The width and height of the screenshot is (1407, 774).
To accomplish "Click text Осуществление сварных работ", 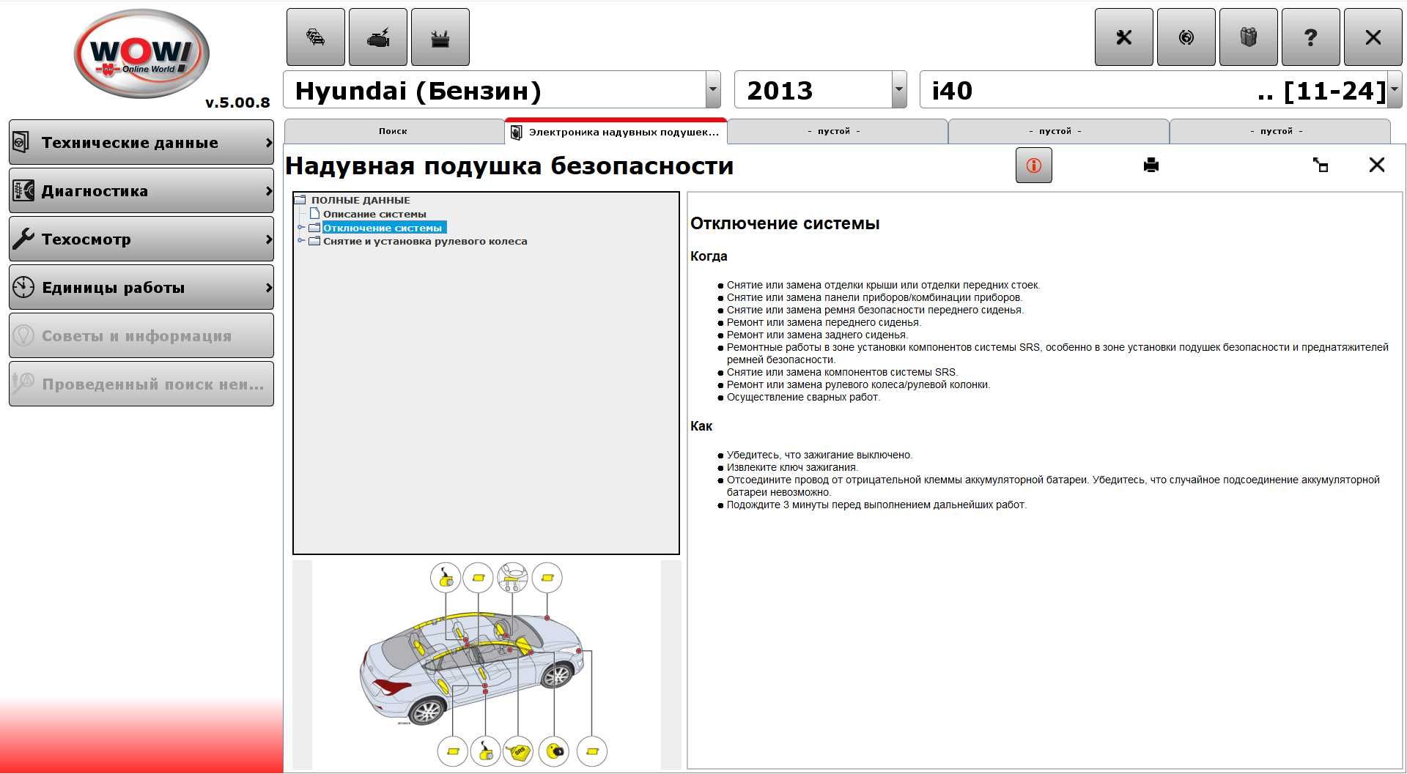I will coord(803,397).
